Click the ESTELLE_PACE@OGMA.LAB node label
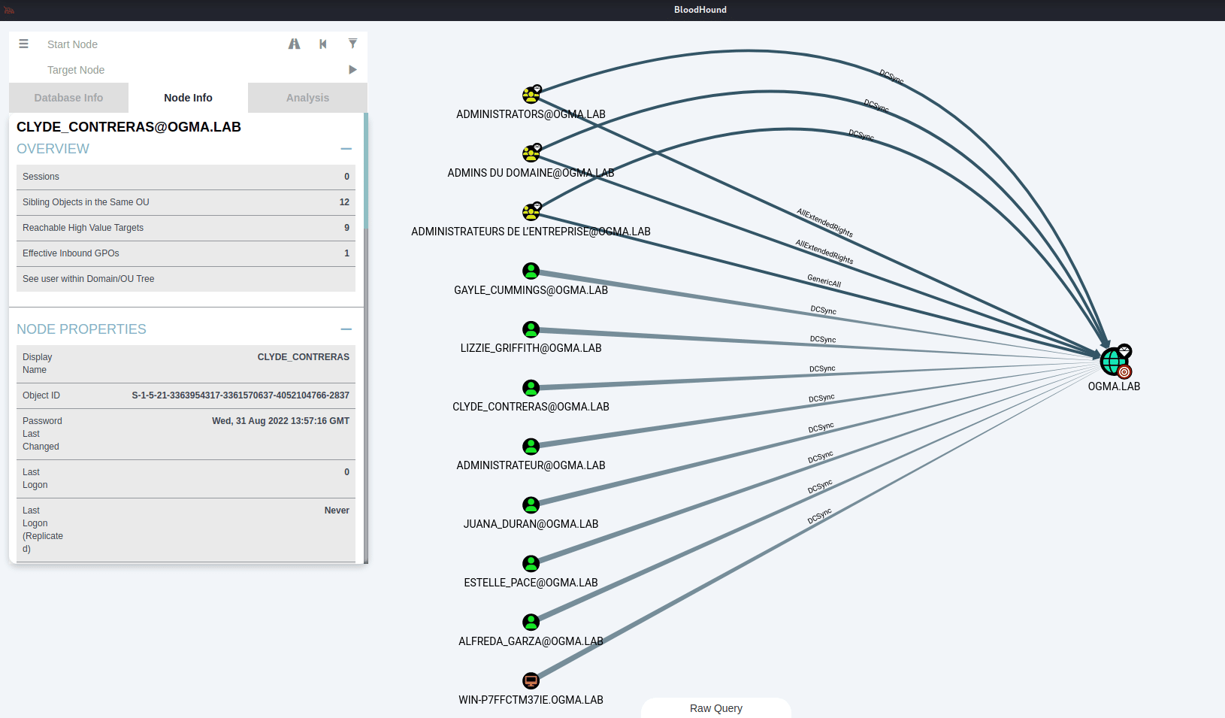 click(x=531, y=583)
